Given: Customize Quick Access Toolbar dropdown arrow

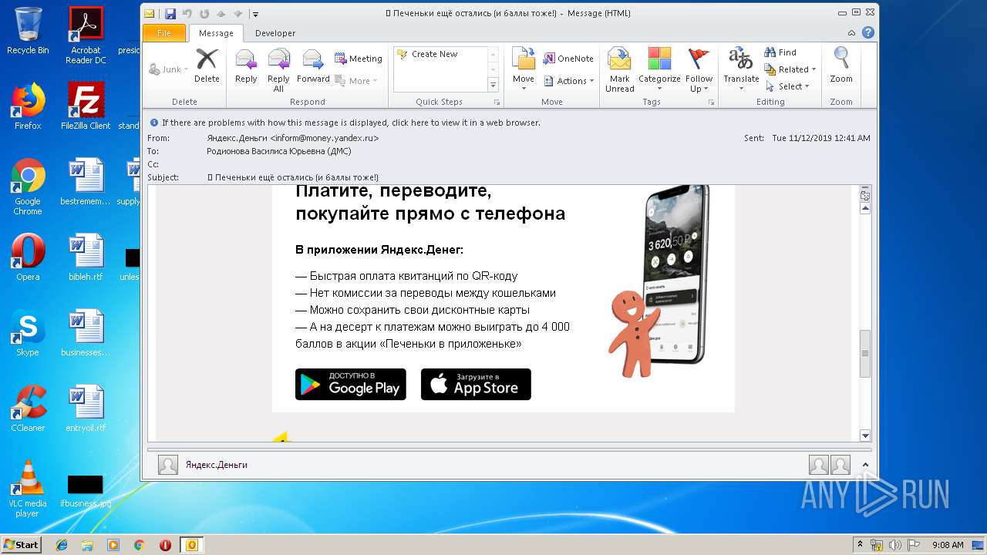Looking at the screenshot, I should pyautogui.click(x=256, y=14).
